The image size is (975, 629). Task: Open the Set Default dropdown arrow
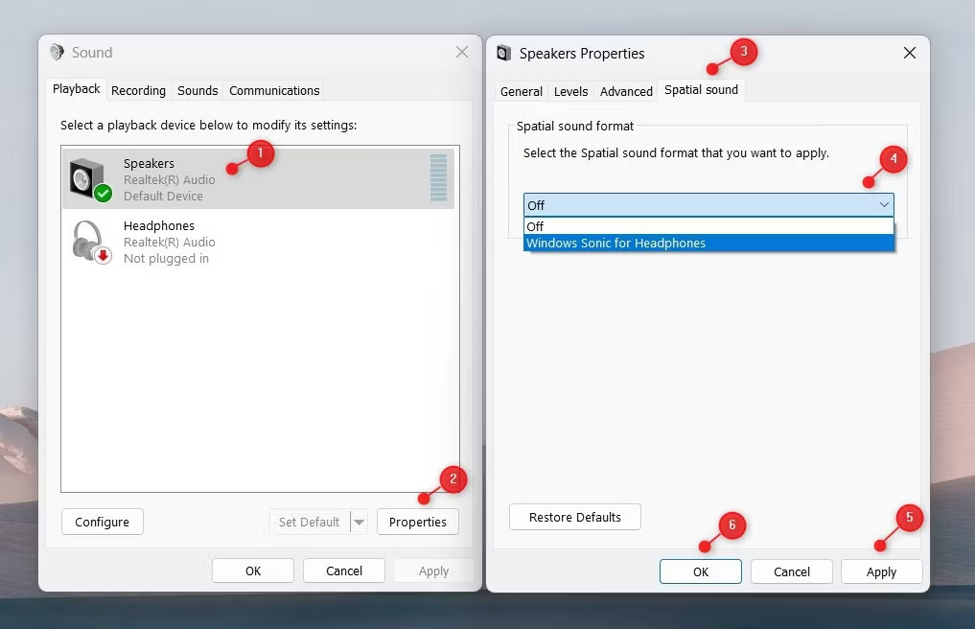click(360, 523)
